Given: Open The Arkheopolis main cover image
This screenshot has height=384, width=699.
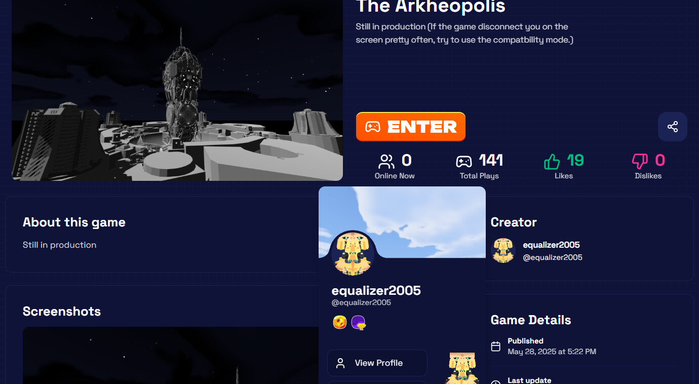Looking at the screenshot, I should pos(177,90).
